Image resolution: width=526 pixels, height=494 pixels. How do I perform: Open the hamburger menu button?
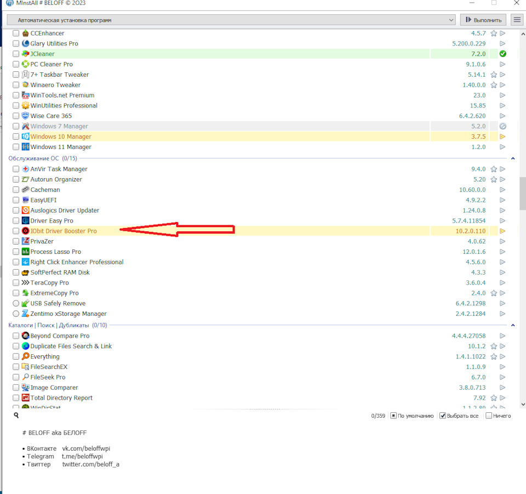pyautogui.click(x=517, y=20)
